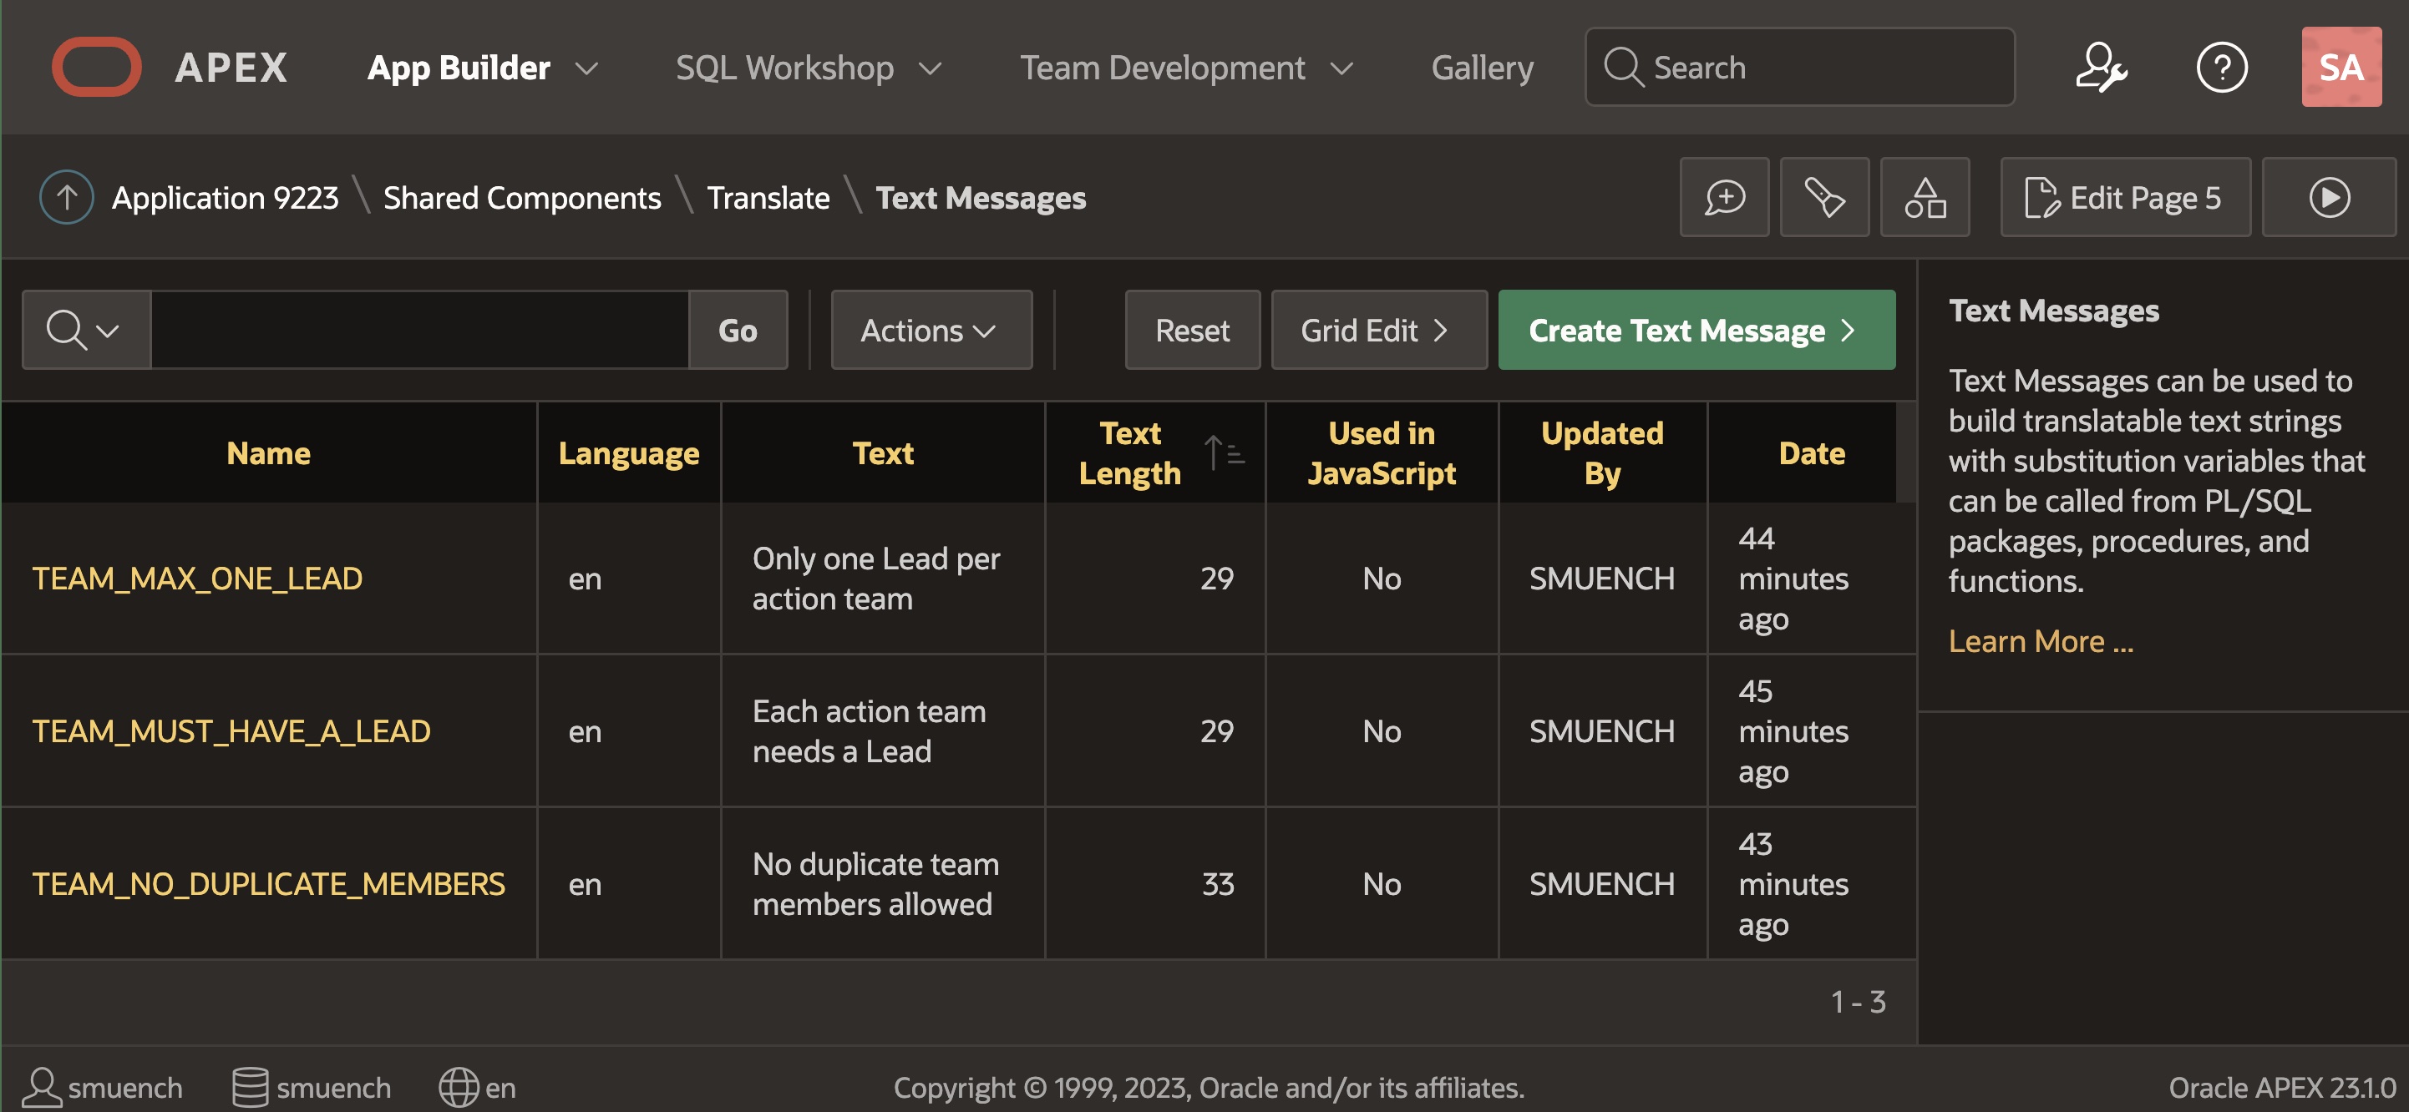Open the Actions dropdown menu
The height and width of the screenshot is (1112, 2409).
point(931,331)
